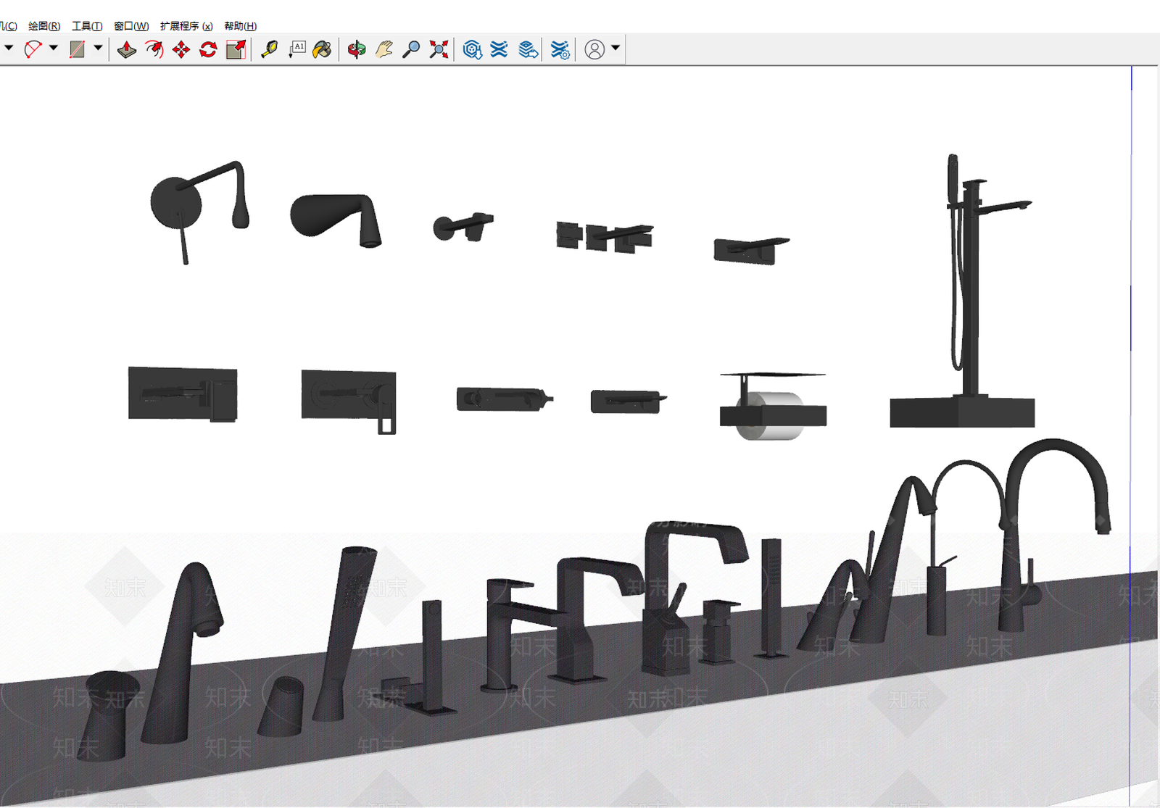The width and height of the screenshot is (1160, 808).
Task: Select the Move tool
Action: tap(181, 49)
